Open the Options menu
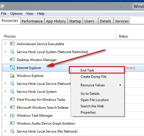Screen dimensions: 144x136 pyautogui.click(x=16, y=14)
